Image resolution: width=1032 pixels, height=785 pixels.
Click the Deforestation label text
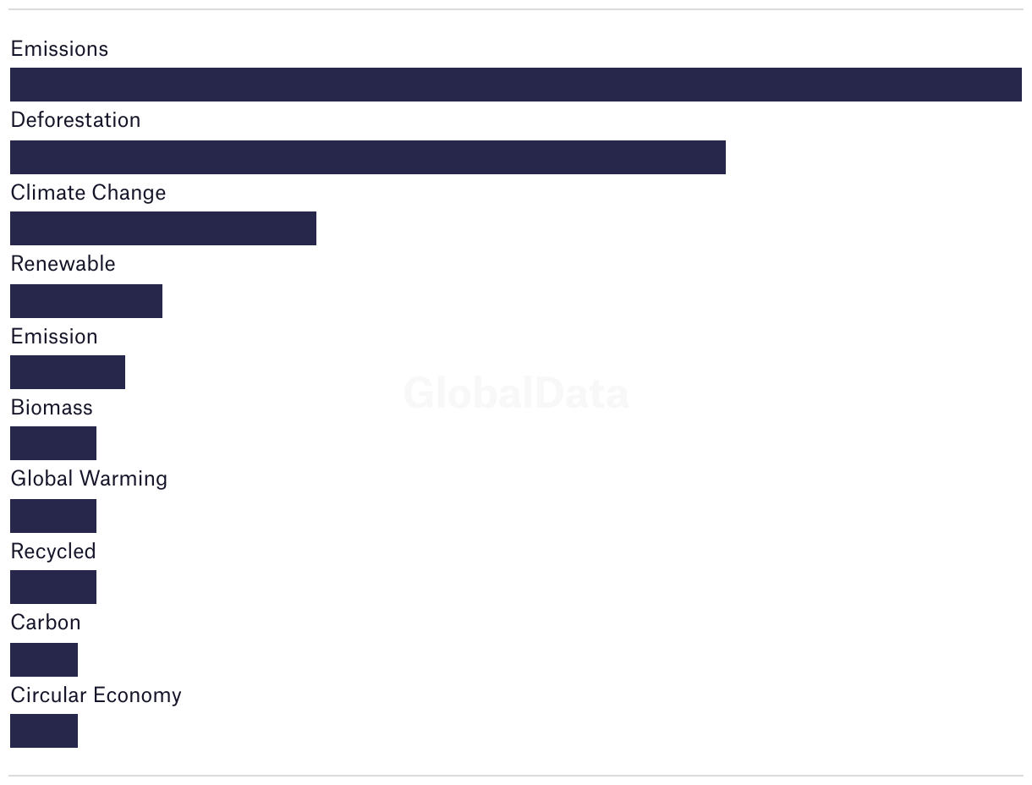[75, 120]
